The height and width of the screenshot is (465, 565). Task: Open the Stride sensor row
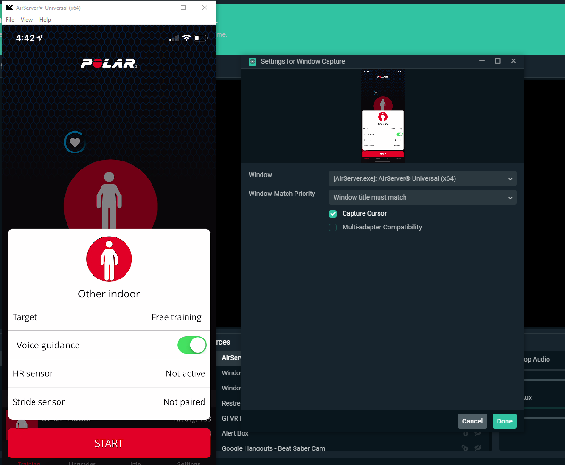pos(109,402)
